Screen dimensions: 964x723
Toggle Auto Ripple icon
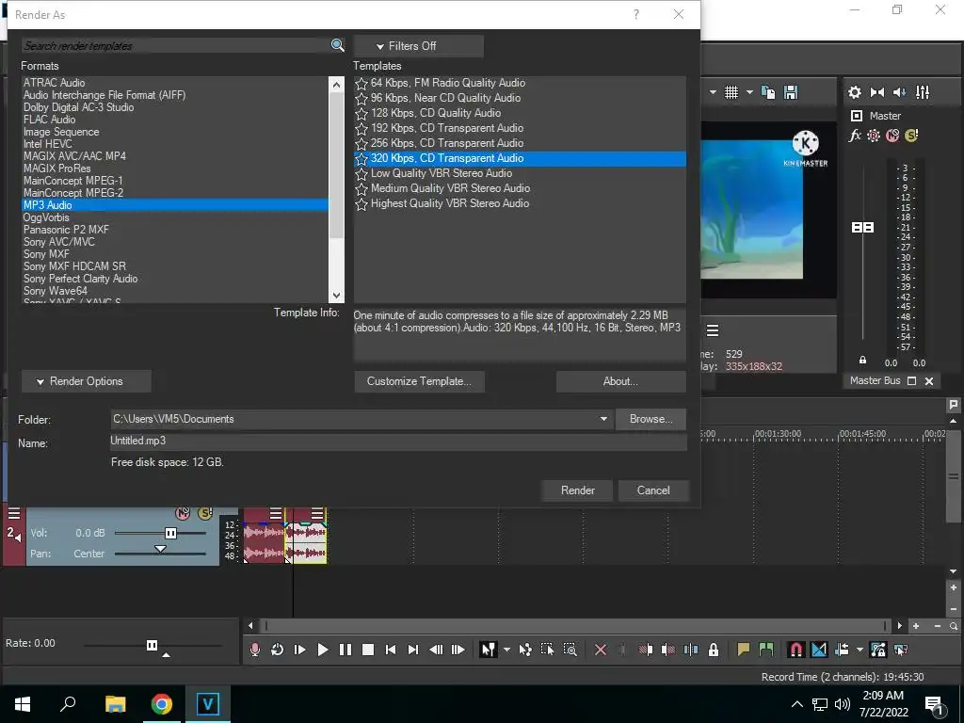(842, 650)
